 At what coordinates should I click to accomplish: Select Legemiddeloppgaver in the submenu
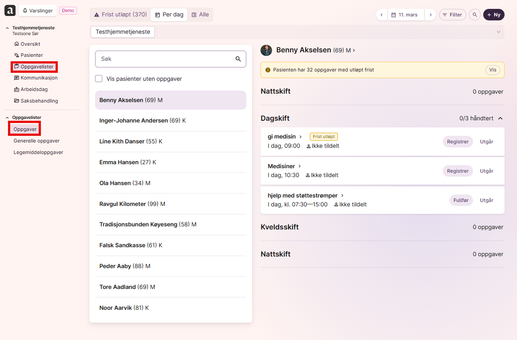[x=38, y=152]
